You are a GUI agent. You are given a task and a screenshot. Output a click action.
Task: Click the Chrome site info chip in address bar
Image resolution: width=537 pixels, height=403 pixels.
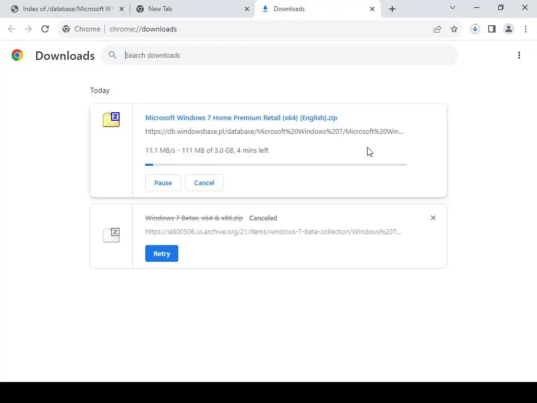point(81,29)
